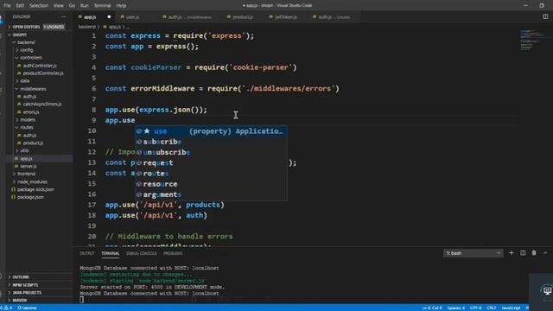
Task: Select app.js in the file tree
Action: tap(26, 159)
